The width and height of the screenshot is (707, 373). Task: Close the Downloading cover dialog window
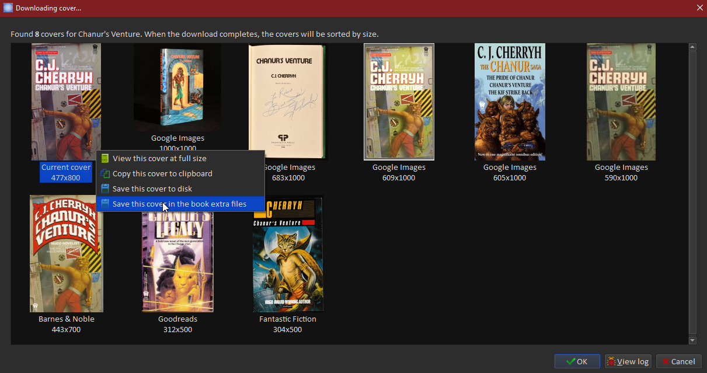699,8
